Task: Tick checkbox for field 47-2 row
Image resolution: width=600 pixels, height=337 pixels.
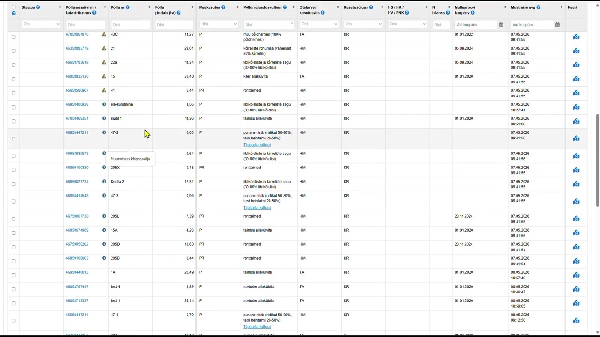Action: point(14,139)
